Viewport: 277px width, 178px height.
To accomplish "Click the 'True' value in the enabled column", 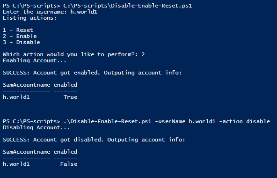I will 71,97.
